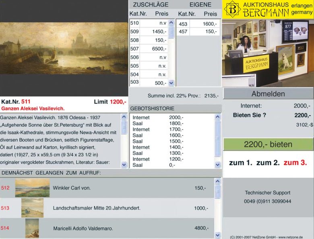The width and height of the screenshot is (314, 239).
Task: Select lot 514 Maricelli thumbnail
Action: tap(32, 228)
